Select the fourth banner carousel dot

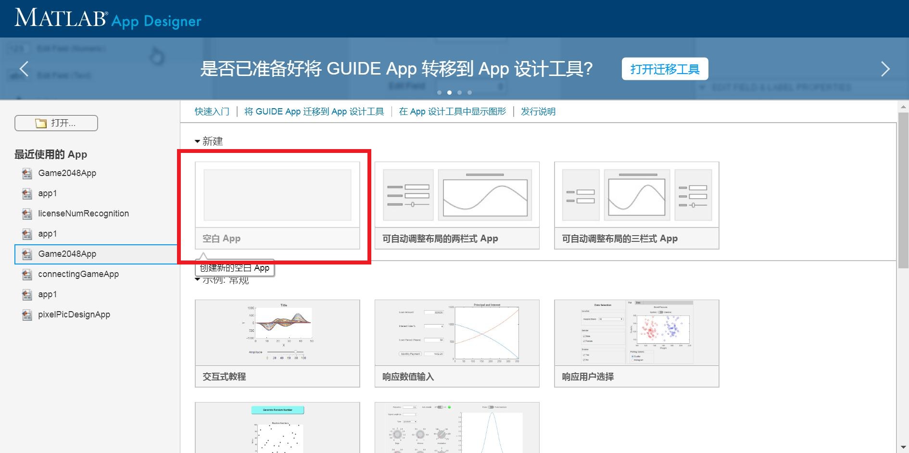[x=470, y=92]
